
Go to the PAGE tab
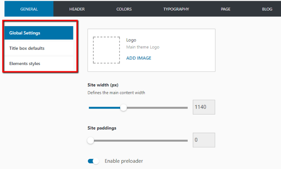[226, 9]
